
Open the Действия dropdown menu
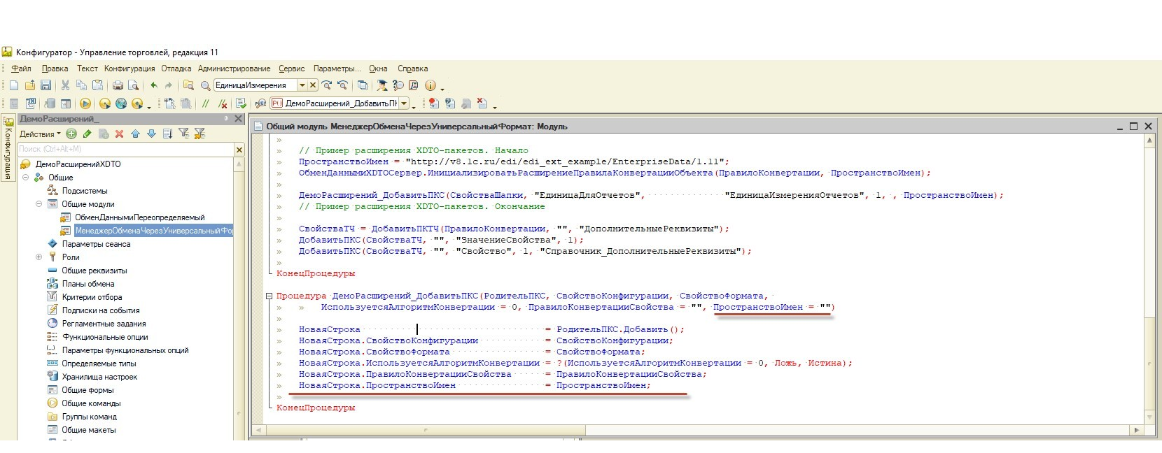point(40,134)
